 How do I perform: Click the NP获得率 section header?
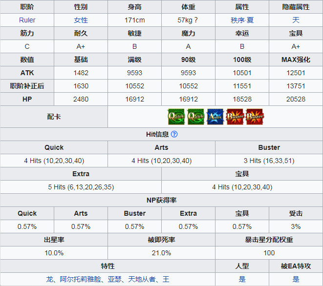(161, 200)
